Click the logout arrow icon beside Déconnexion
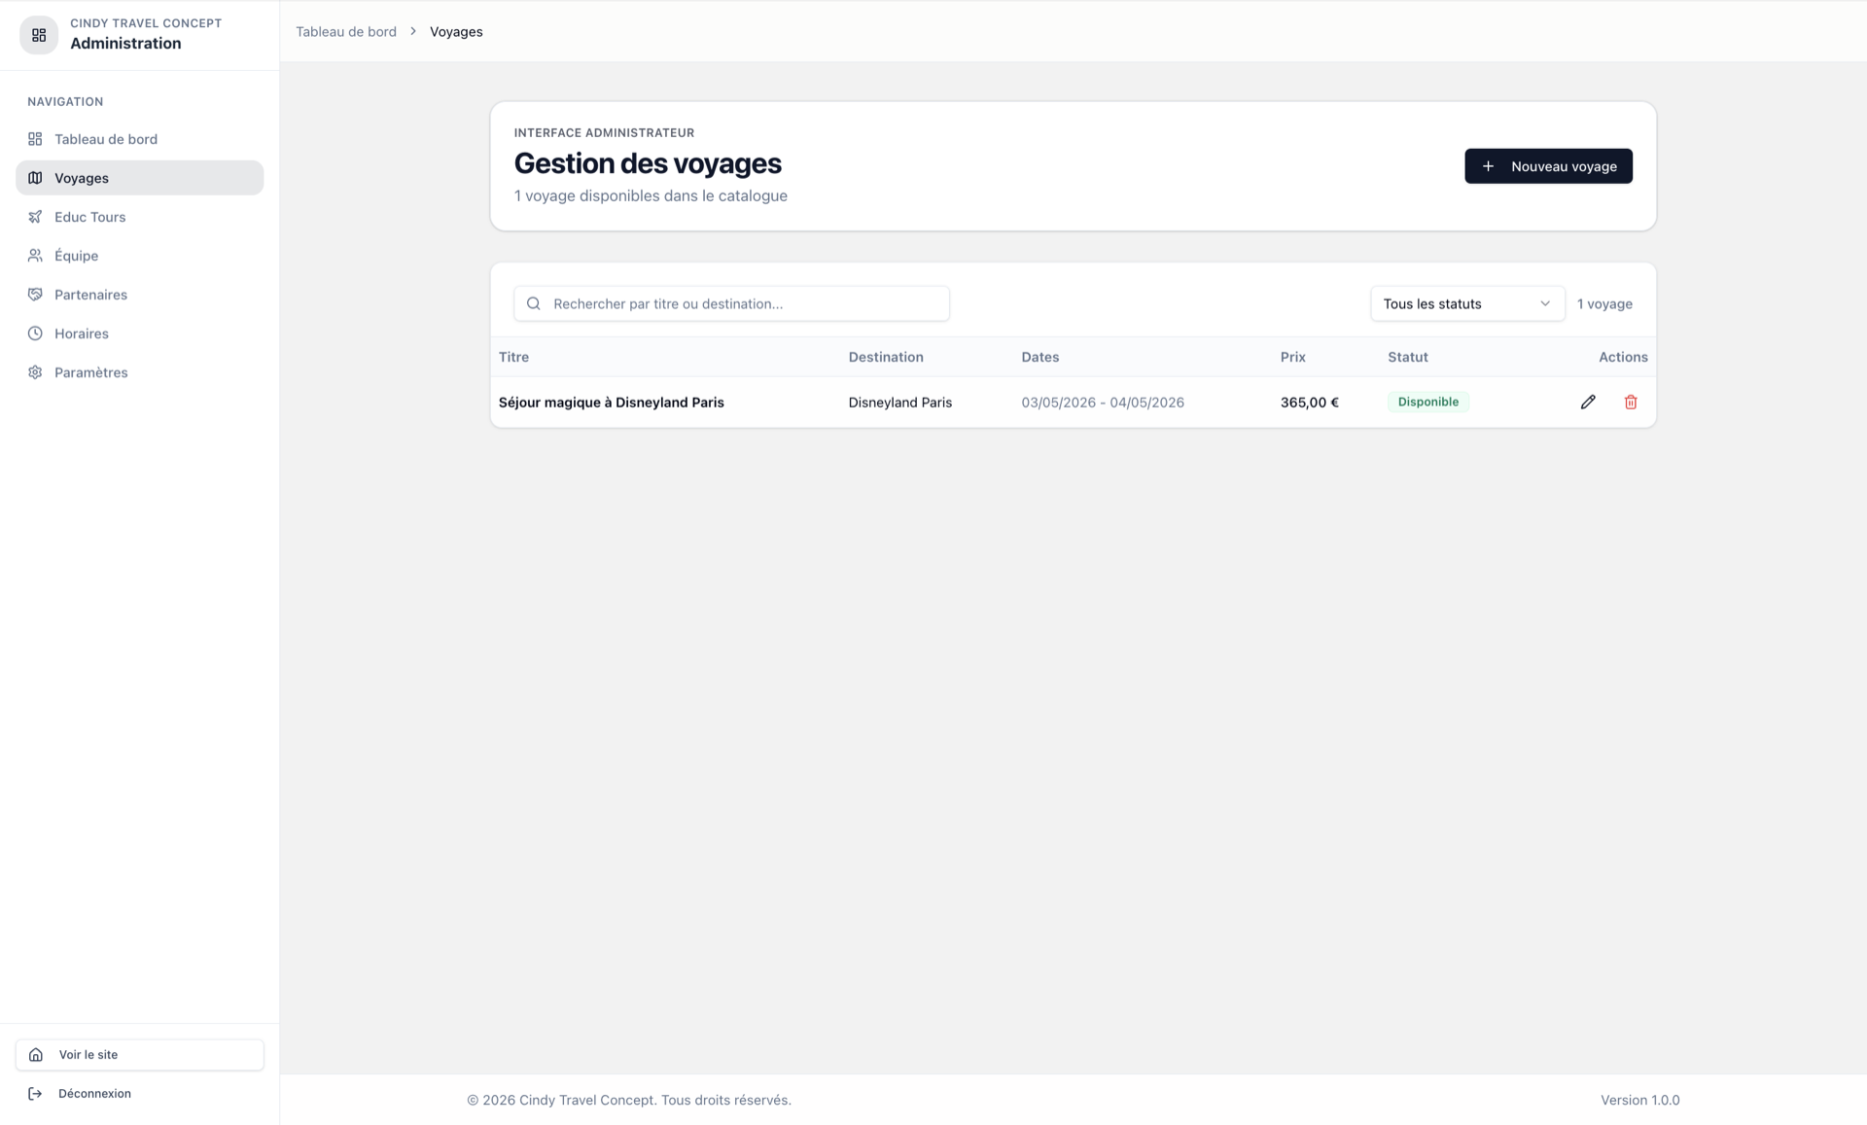This screenshot has width=1867, height=1125. tap(35, 1093)
